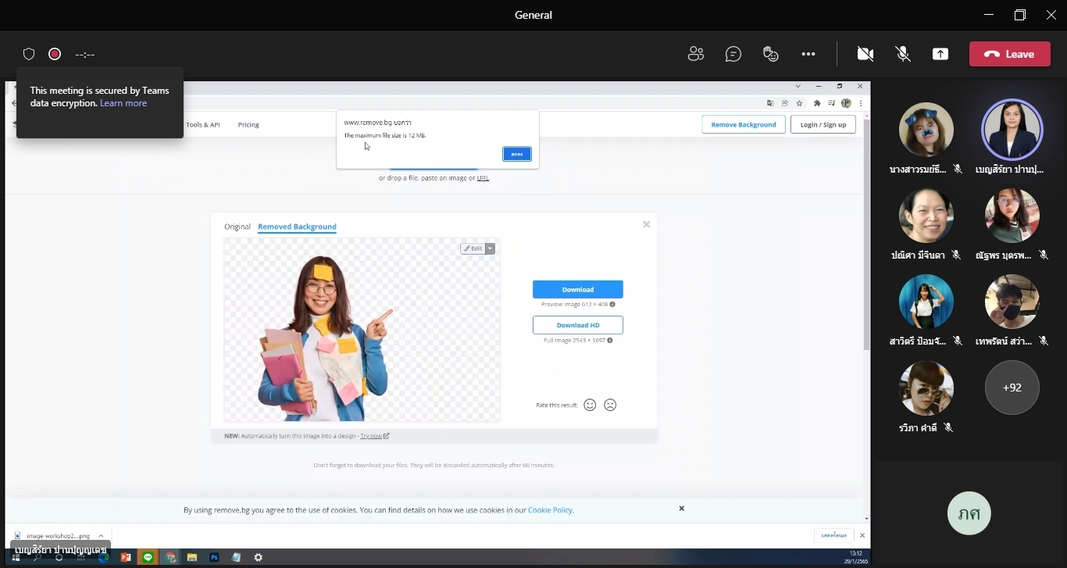The height and width of the screenshot is (568, 1067).
Task: Rate result with sad face
Action: pos(611,405)
